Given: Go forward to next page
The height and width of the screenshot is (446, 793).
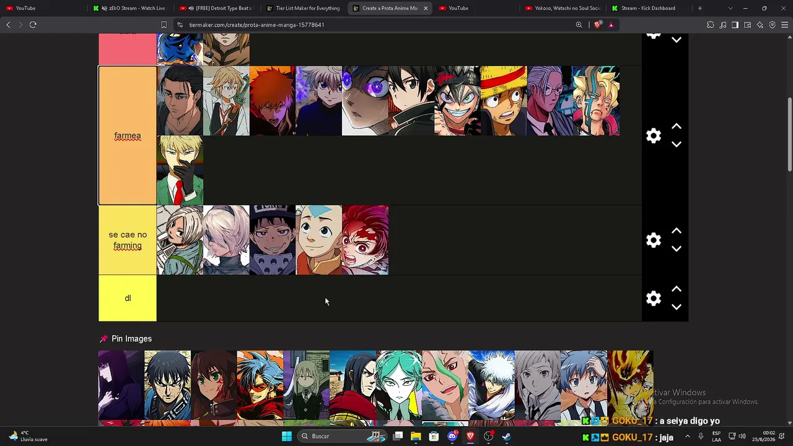Looking at the screenshot, I should tap(20, 25).
